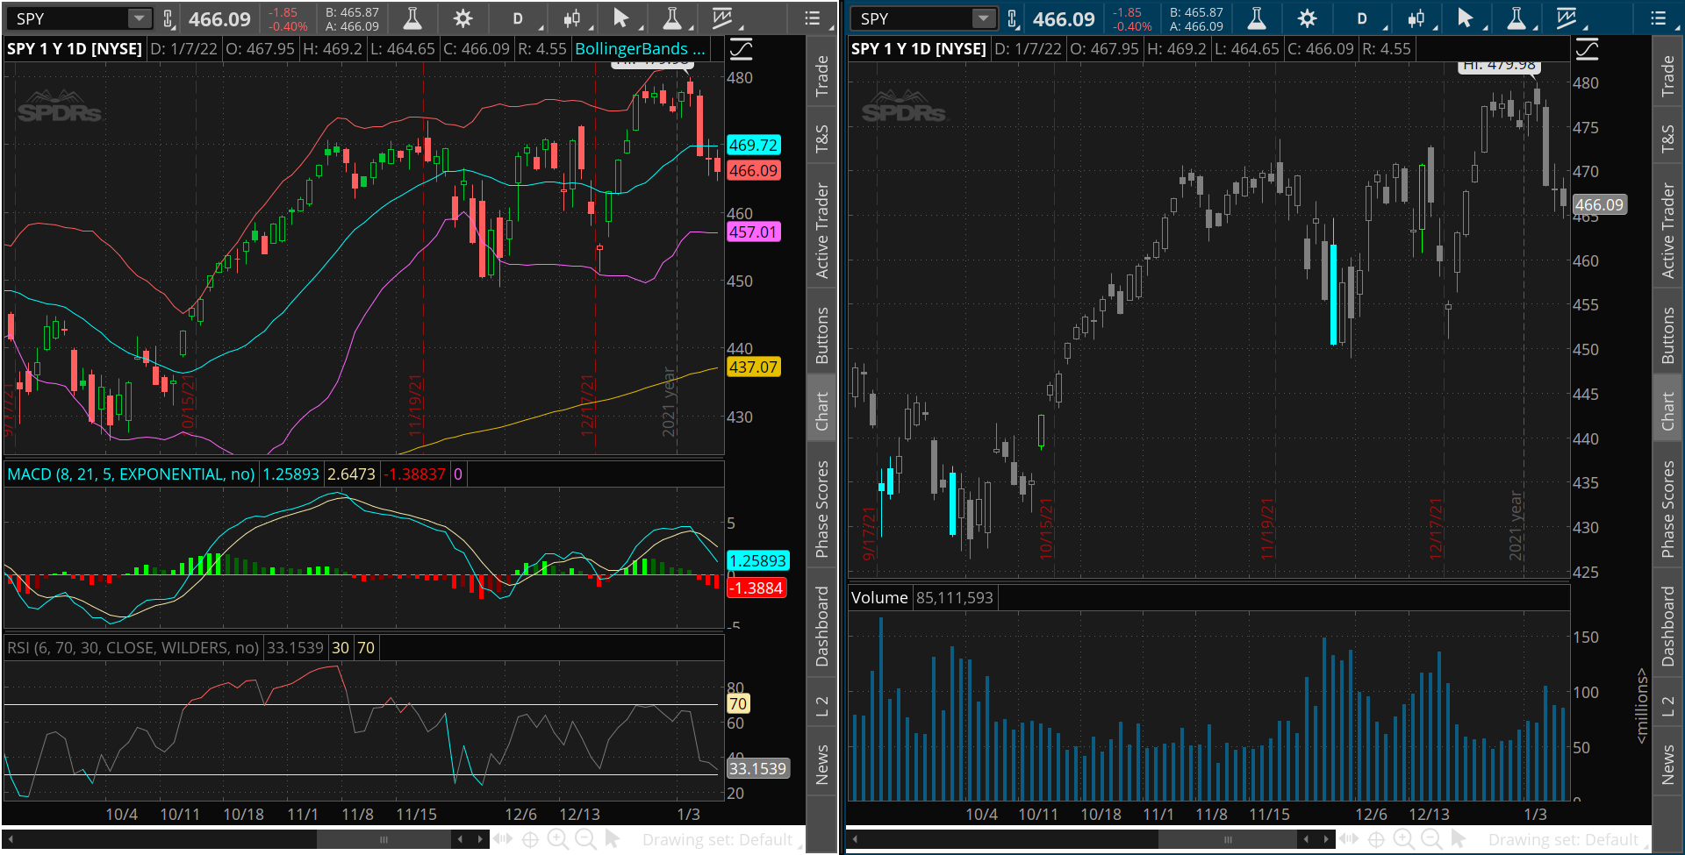Click 437.07 yellow price bubble on left chart
The image size is (1685, 855).
[x=753, y=367]
